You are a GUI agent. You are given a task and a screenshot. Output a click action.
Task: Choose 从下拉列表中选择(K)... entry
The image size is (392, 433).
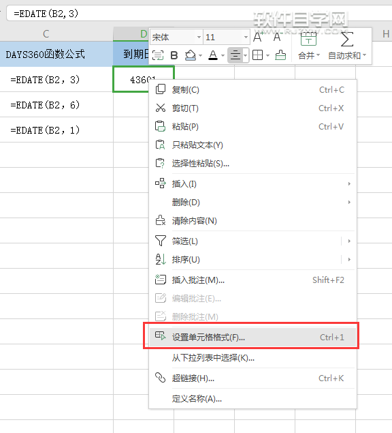[x=252, y=358]
